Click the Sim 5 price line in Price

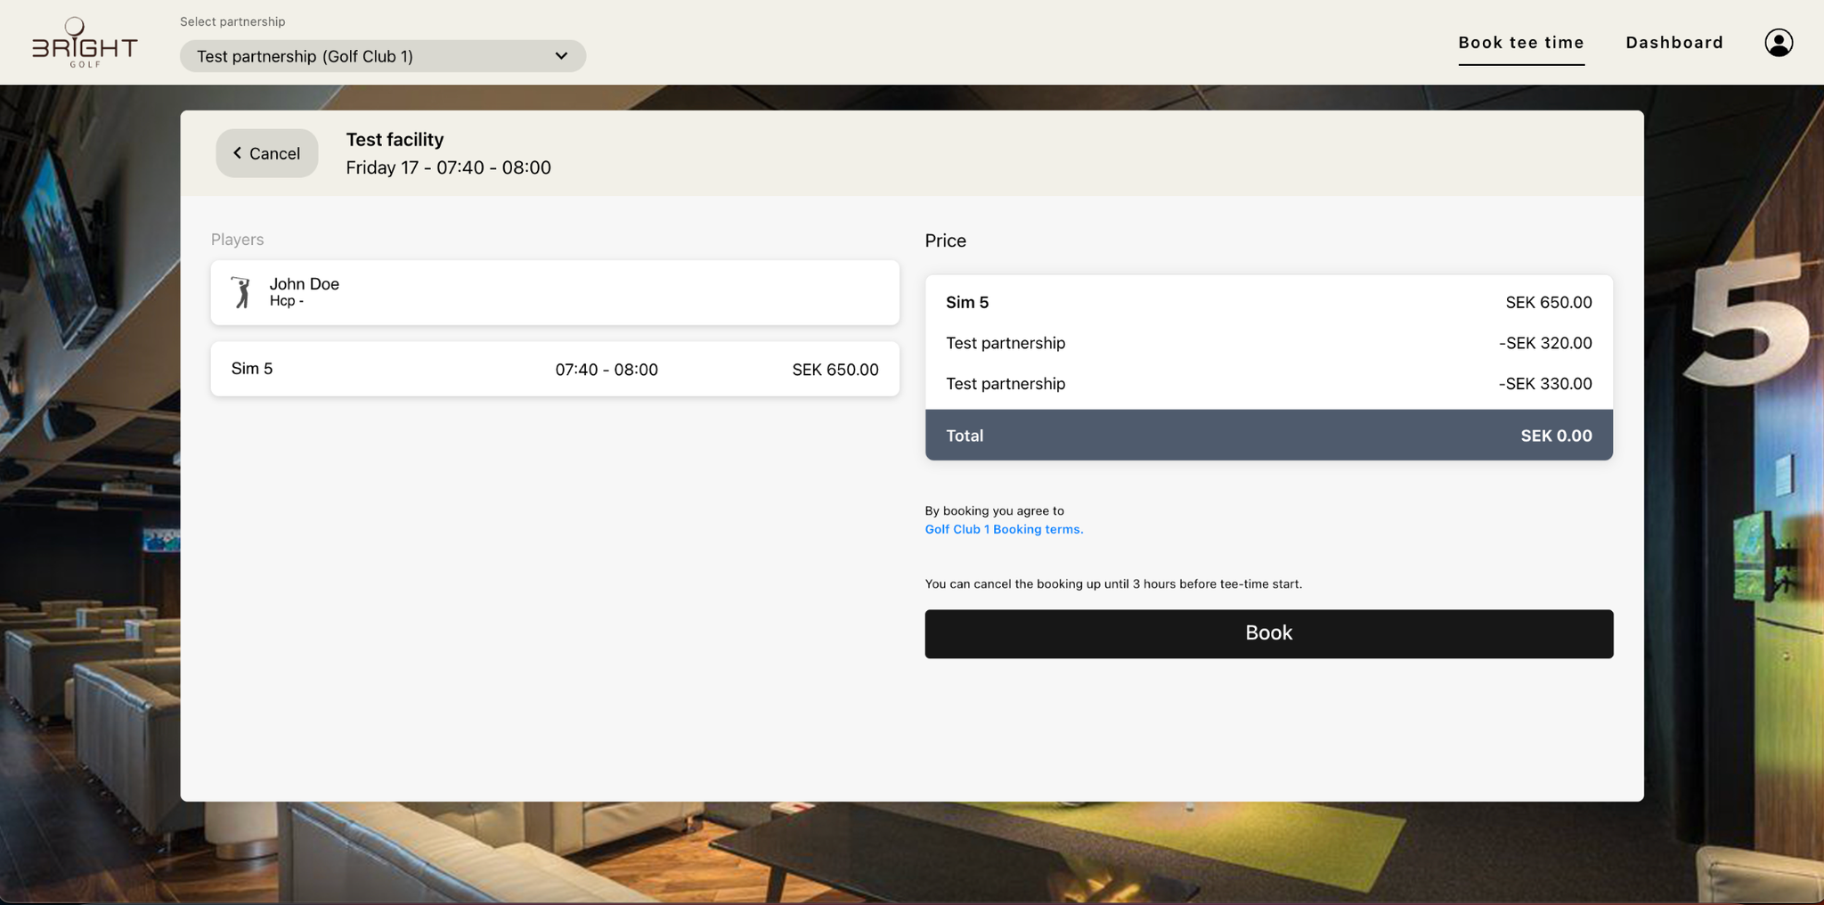pos(1269,302)
